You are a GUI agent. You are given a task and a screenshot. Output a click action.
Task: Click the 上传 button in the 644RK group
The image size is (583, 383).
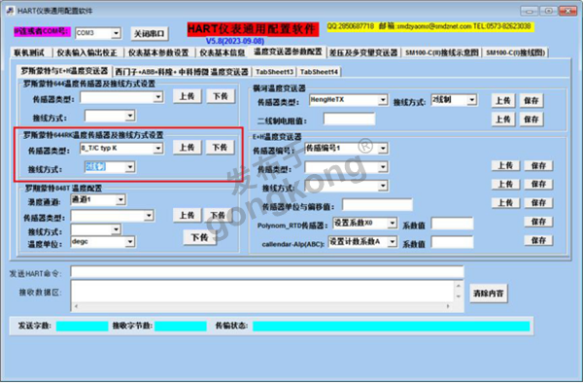187,147
